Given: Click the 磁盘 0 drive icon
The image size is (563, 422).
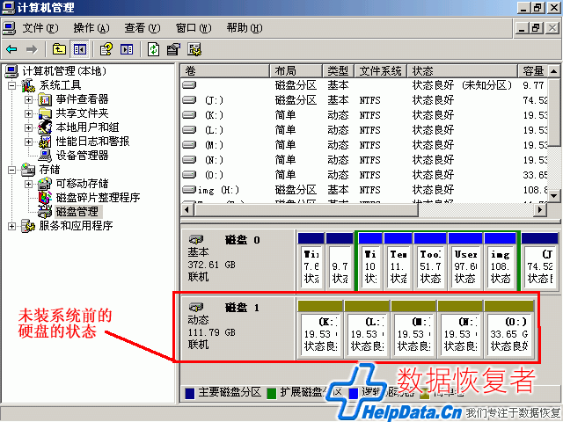Looking at the screenshot, I should tap(196, 239).
